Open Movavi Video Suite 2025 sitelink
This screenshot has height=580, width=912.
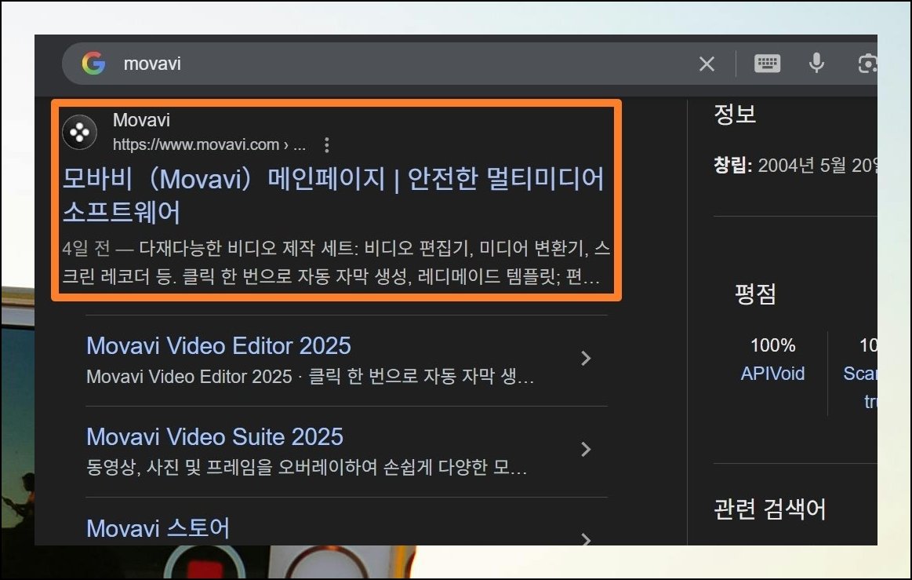pyautogui.click(x=215, y=436)
